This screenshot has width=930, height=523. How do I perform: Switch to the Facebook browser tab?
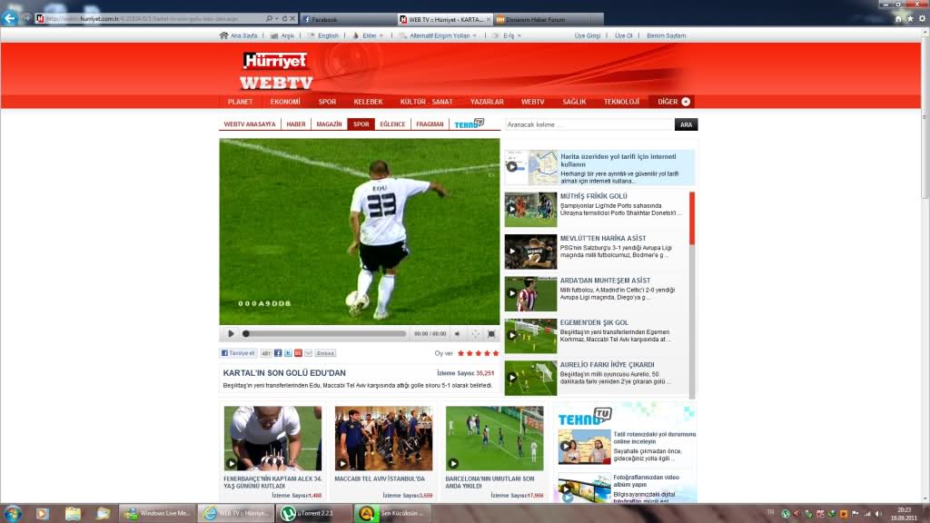pyautogui.click(x=348, y=20)
